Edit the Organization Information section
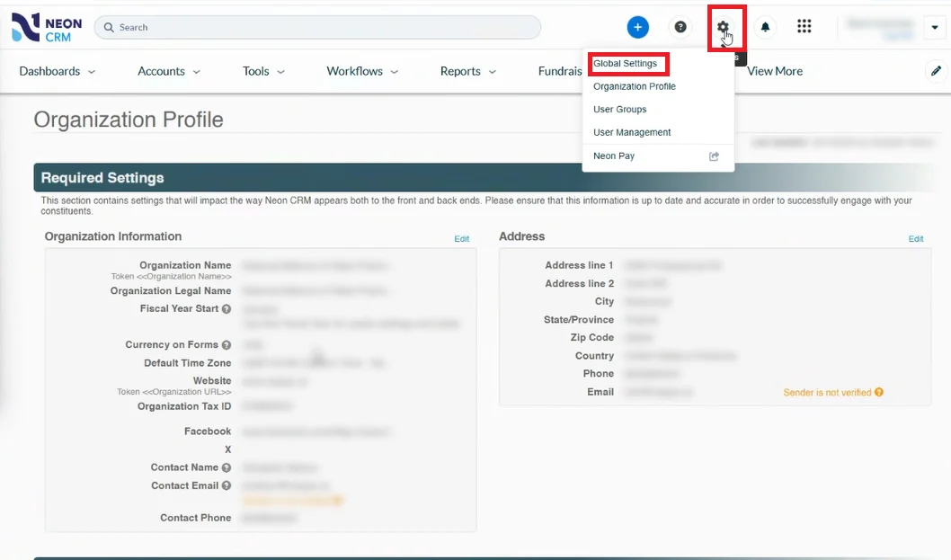The image size is (951, 560). (x=461, y=239)
